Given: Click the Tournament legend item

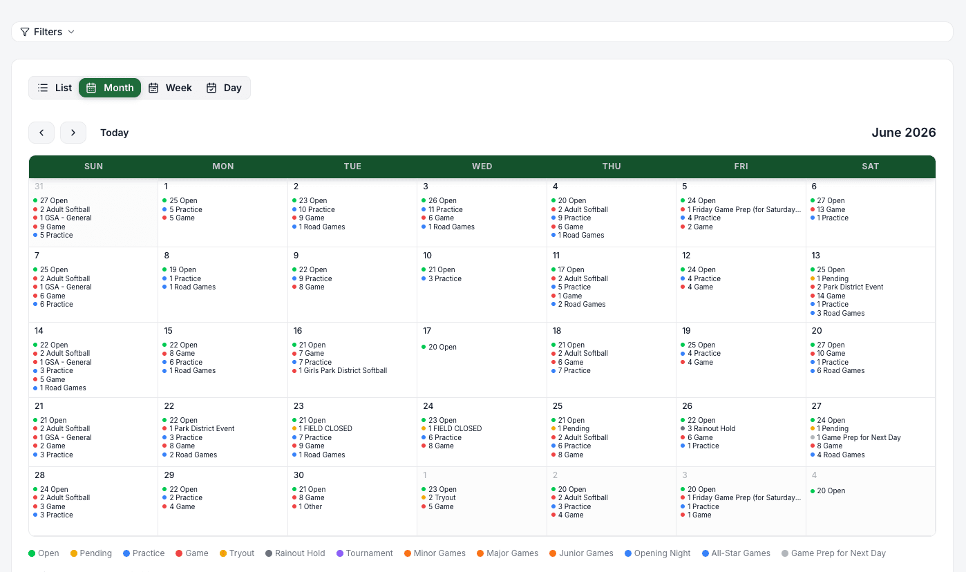Looking at the screenshot, I should [365, 553].
